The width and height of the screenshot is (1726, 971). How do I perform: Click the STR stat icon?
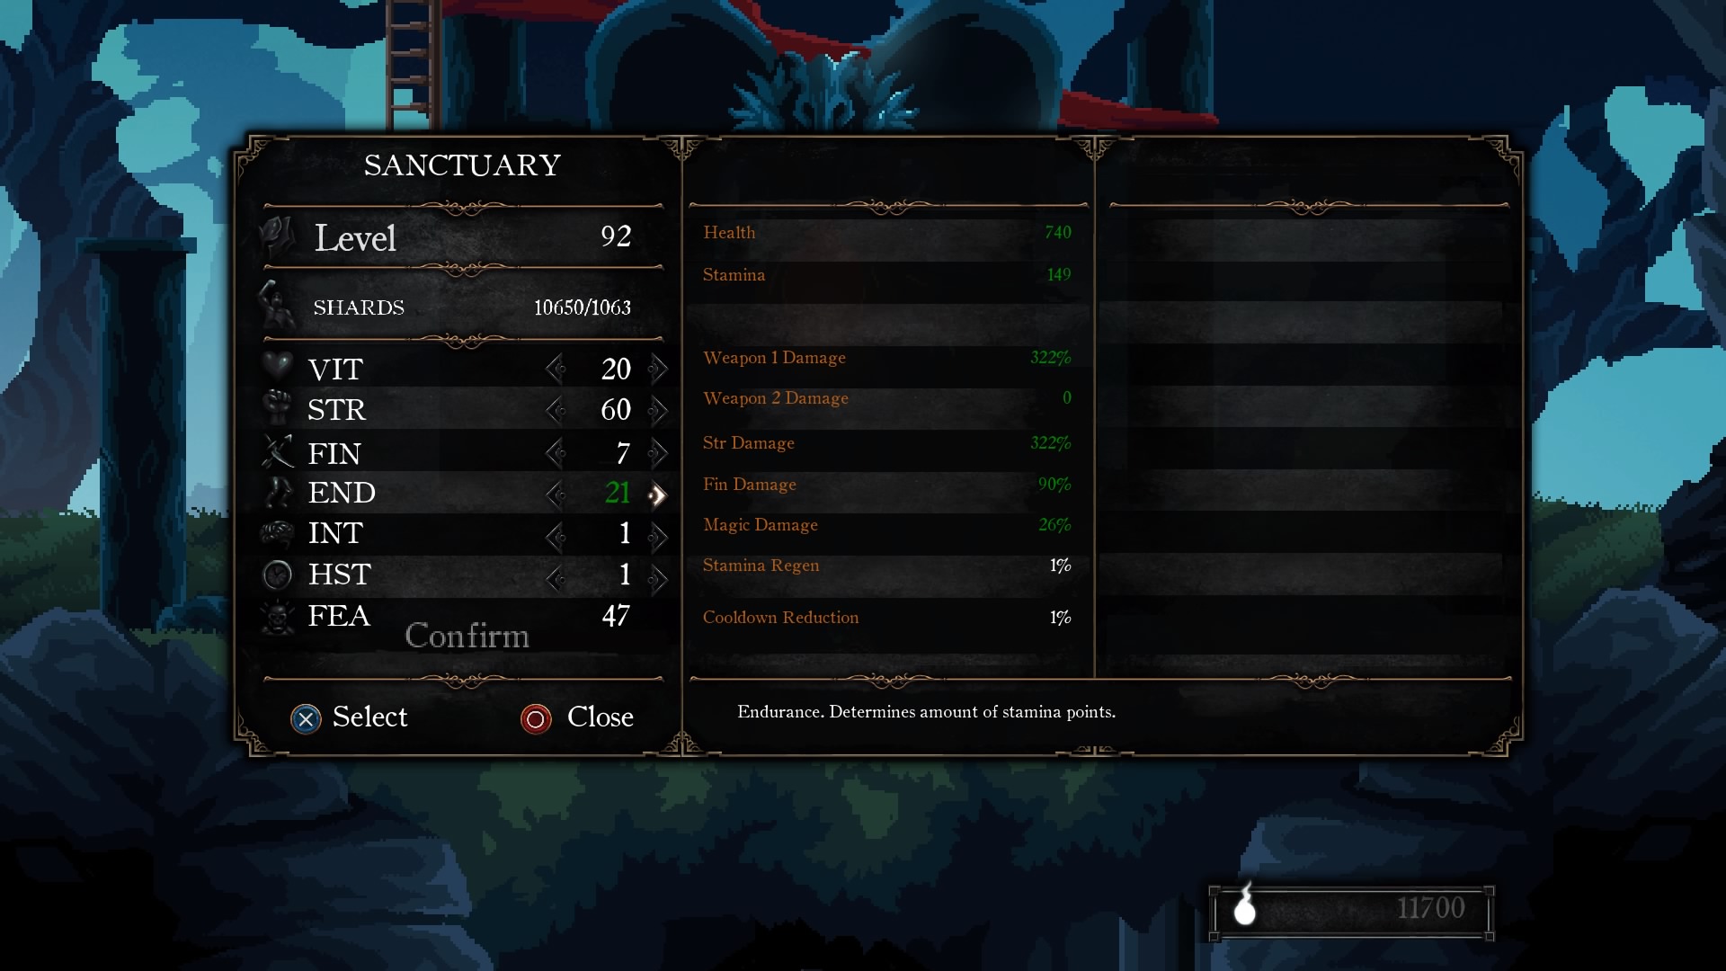point(278,409)
